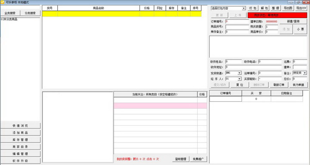Click the 备注 column header in product table
310x165 pixels.
coord(184,8)
